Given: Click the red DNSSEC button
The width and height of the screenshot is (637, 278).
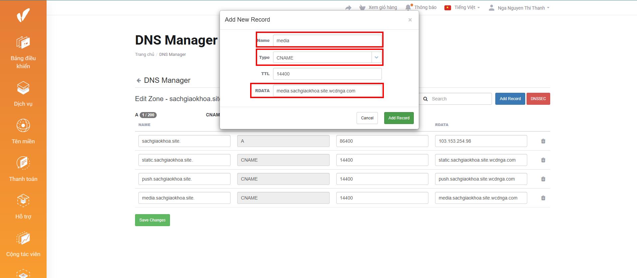Looking at the screenshot, I should 538,99.
